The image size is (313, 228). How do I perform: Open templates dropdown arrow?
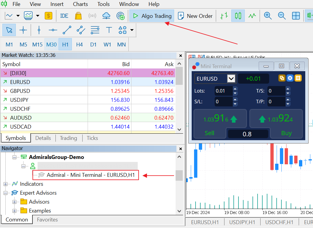tap(38, 16)
